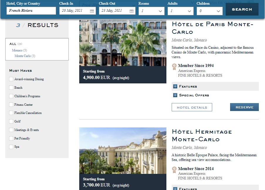Reserve the Hôtel de Paris Monte-Carlo
The height and width of the screenshot is (190, 265).
tap(244, 107)
